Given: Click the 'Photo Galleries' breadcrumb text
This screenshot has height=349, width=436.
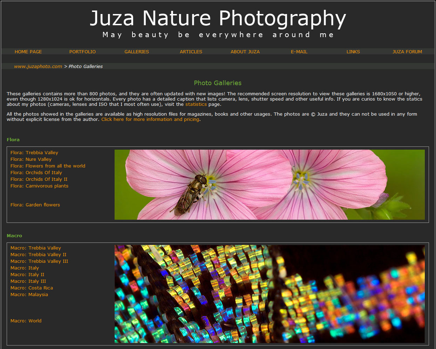Looking at the screenshot, I should pos(86,66).
